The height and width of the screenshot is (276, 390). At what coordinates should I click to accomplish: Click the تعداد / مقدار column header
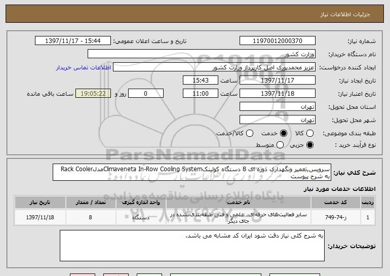[x=91, y=203]
